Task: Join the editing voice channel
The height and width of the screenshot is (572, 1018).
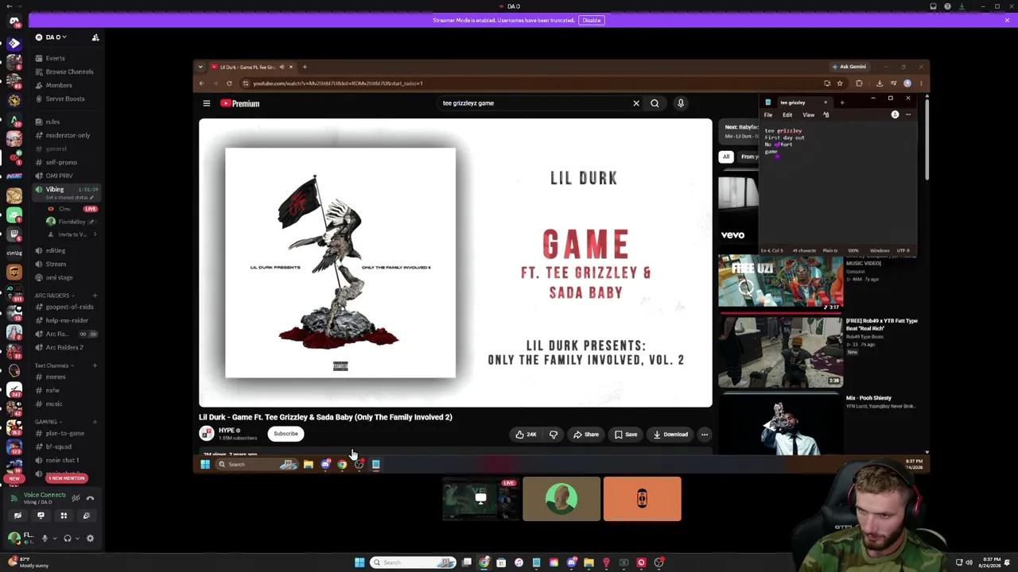Action: pos(56,250)
